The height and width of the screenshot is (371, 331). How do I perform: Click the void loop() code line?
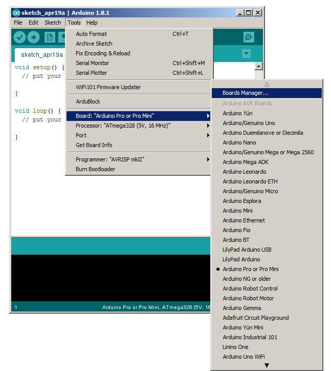click(38, 111)
